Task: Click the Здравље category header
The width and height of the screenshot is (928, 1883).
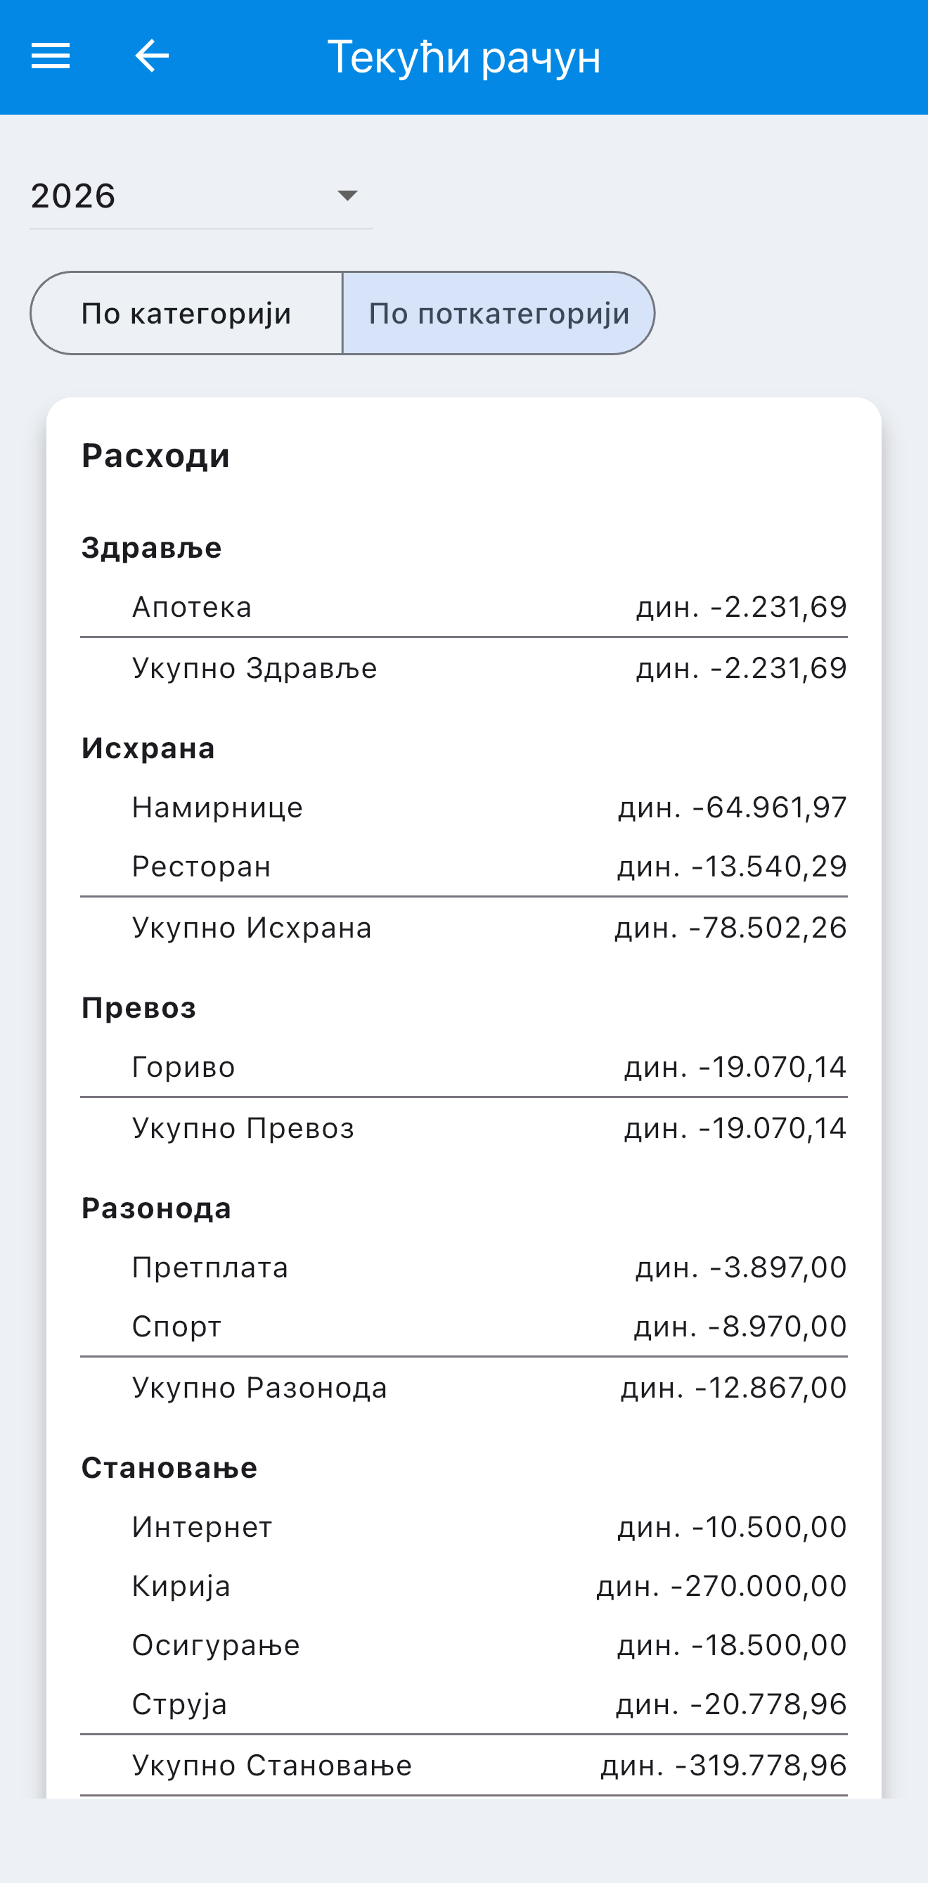Action: 151,548
